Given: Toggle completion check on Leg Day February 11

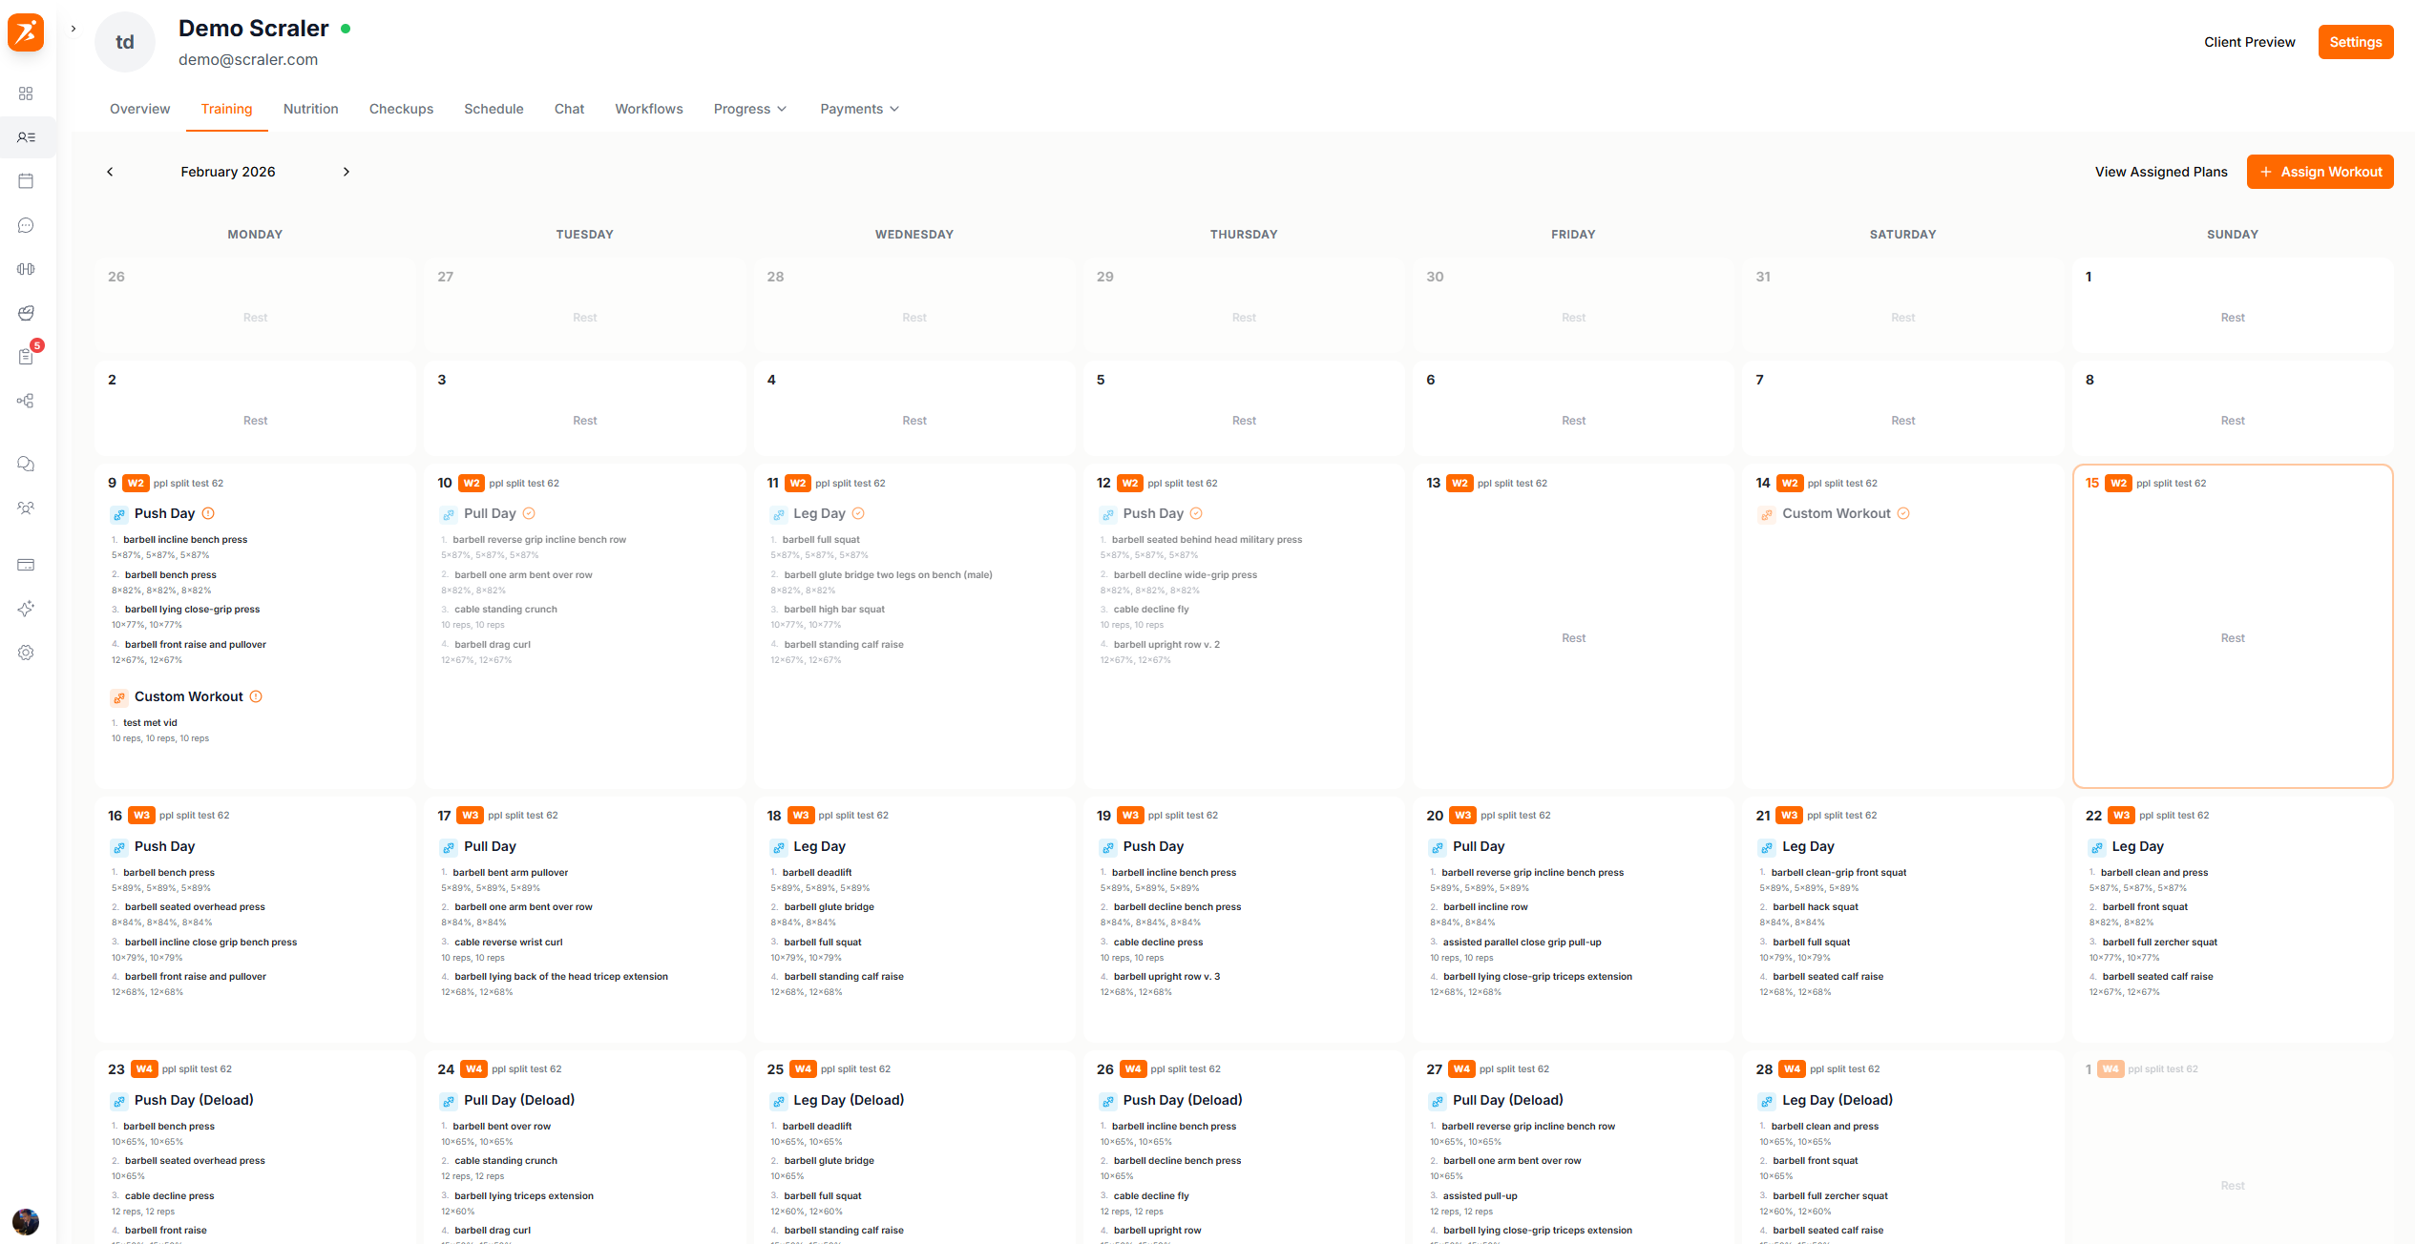Looking at the screenshot, I should pos(857,513).
